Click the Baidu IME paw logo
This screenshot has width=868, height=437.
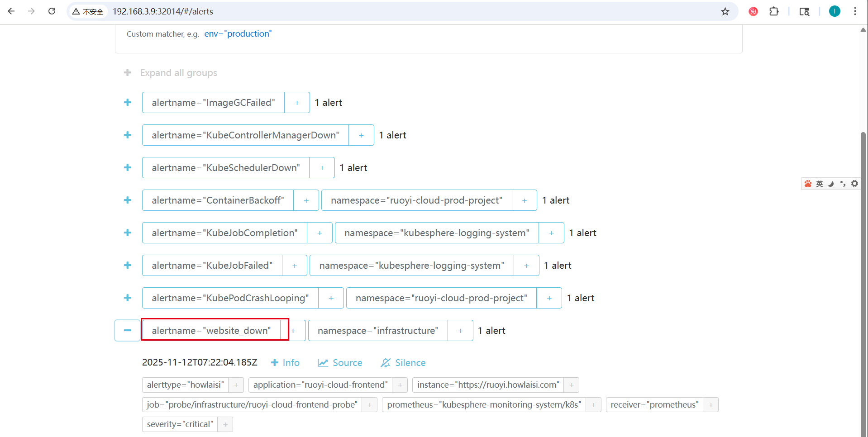click(x=808, y=184)
